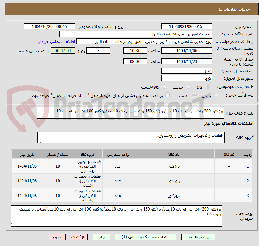
Task: Click resize grip of شرح کلی نیاز box
Action: (x=38, y=117)
